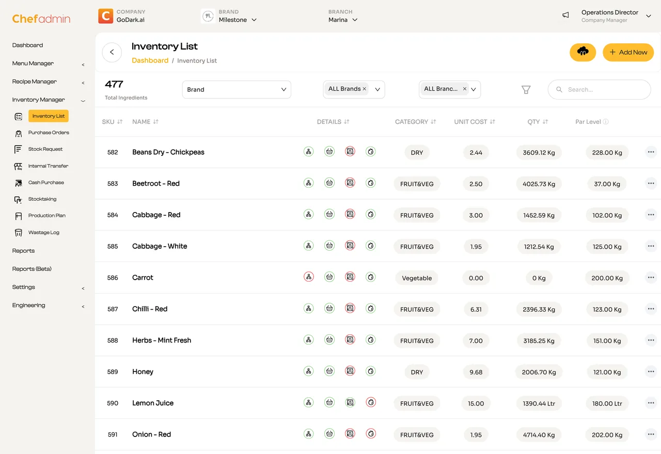Click the Par Level info icon
This screenshot has height=454, width=661.
click(x=606, y=122)
